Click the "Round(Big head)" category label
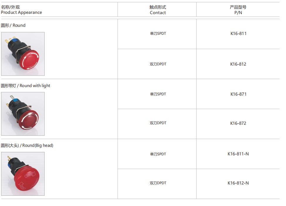Image resolution: width=286 pixels, height=206 pixels. [27, 145]
